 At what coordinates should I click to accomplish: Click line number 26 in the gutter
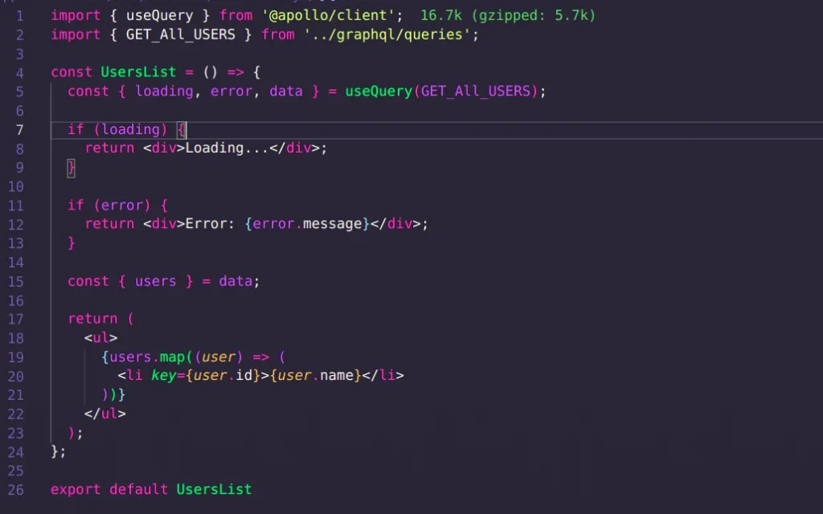click(16, 489)
